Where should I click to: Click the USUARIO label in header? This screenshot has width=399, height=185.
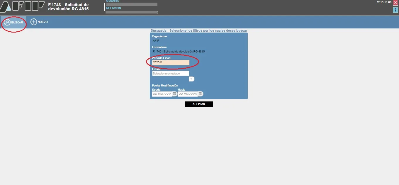[113, 1]
